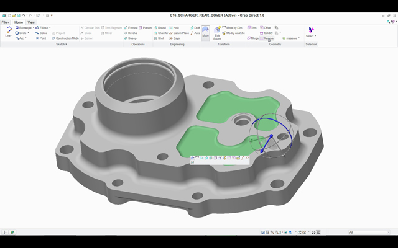Screen dimensions: 398x248
Task: Switch to the View tab
Action: (x=31, y=22)
